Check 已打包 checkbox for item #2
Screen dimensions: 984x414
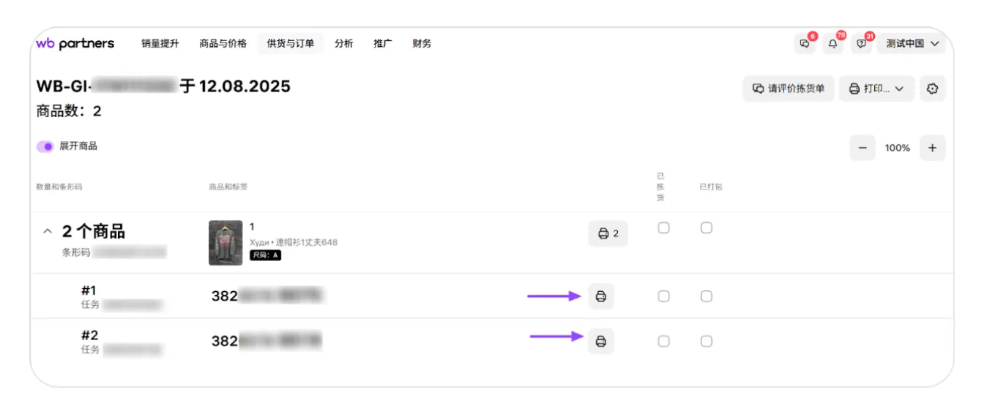point(706,341)
